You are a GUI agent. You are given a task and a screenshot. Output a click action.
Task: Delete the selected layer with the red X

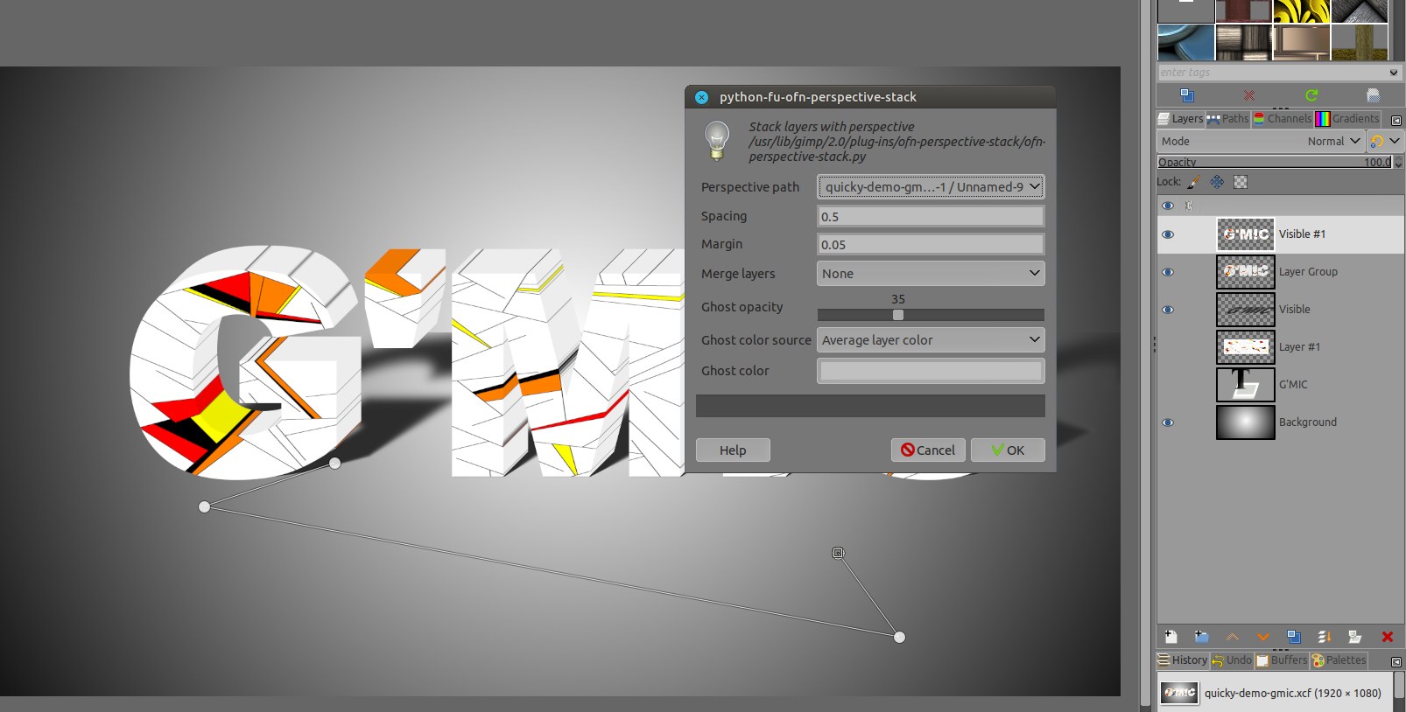point(1387,637)
